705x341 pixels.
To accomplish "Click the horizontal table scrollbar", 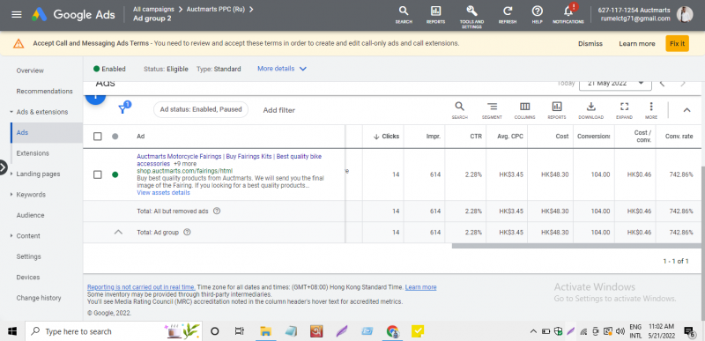I will pos(576,246).
